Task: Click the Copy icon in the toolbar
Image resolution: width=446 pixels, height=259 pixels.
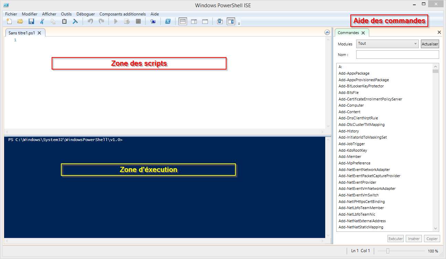Action: pyautogui.click(x=53, y=21)
